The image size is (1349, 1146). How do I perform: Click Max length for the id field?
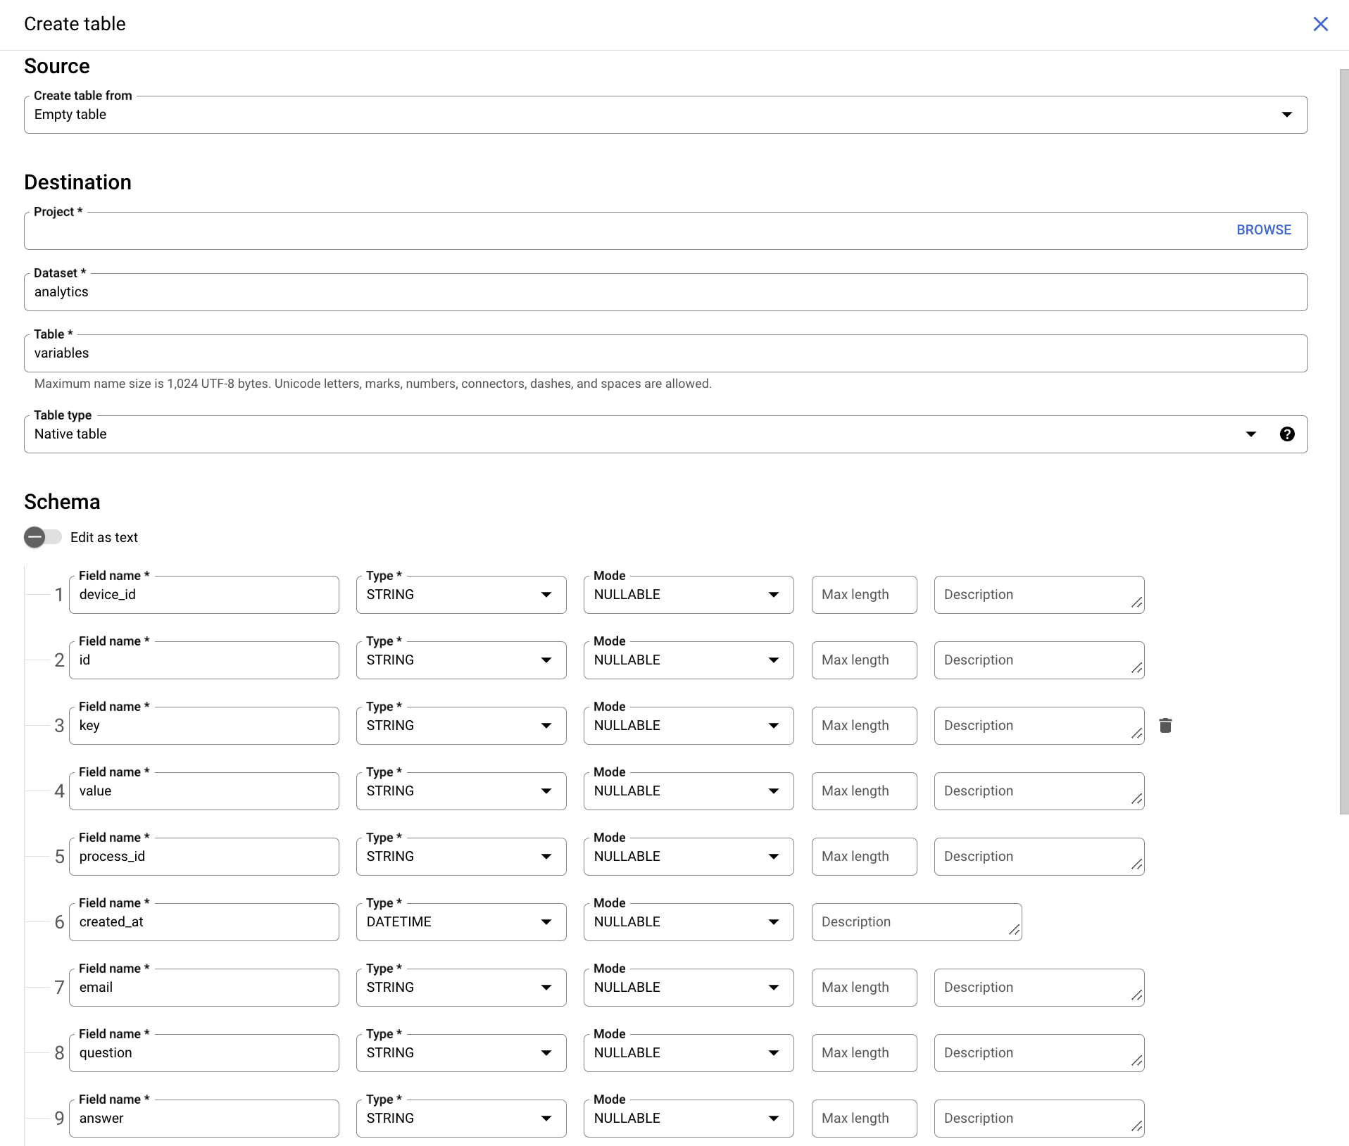click(864, 660)
